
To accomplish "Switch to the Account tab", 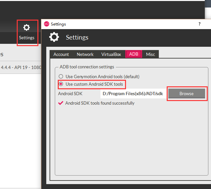I will click(x=61, y=54).
